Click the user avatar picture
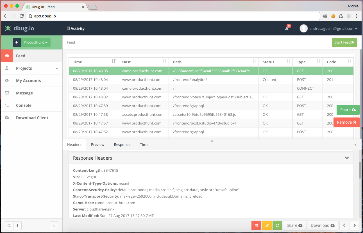363x233 pixels. (303, 28)
